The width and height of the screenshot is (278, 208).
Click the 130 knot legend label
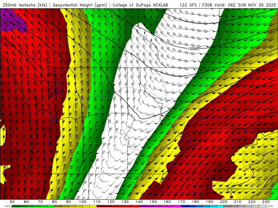[x=125, y=202]
